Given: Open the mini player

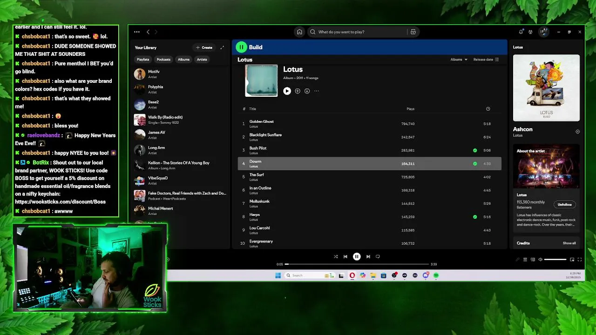Looking at the screenshot, I should (572, 260).
